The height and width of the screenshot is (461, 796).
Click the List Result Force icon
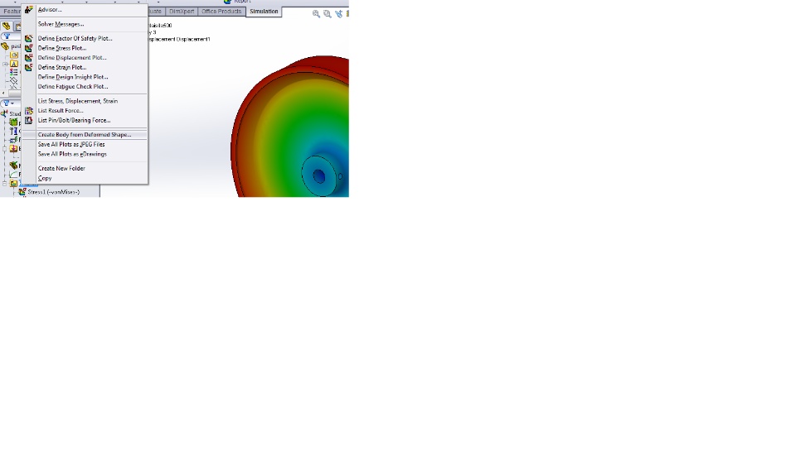(28, 110)
